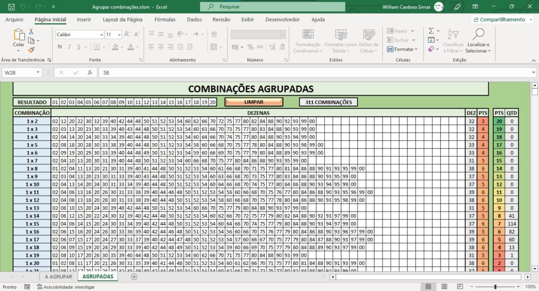Switch to the Fórmulas ribbon tab
The width and height of the screenshot is (539, 291).
165,19
